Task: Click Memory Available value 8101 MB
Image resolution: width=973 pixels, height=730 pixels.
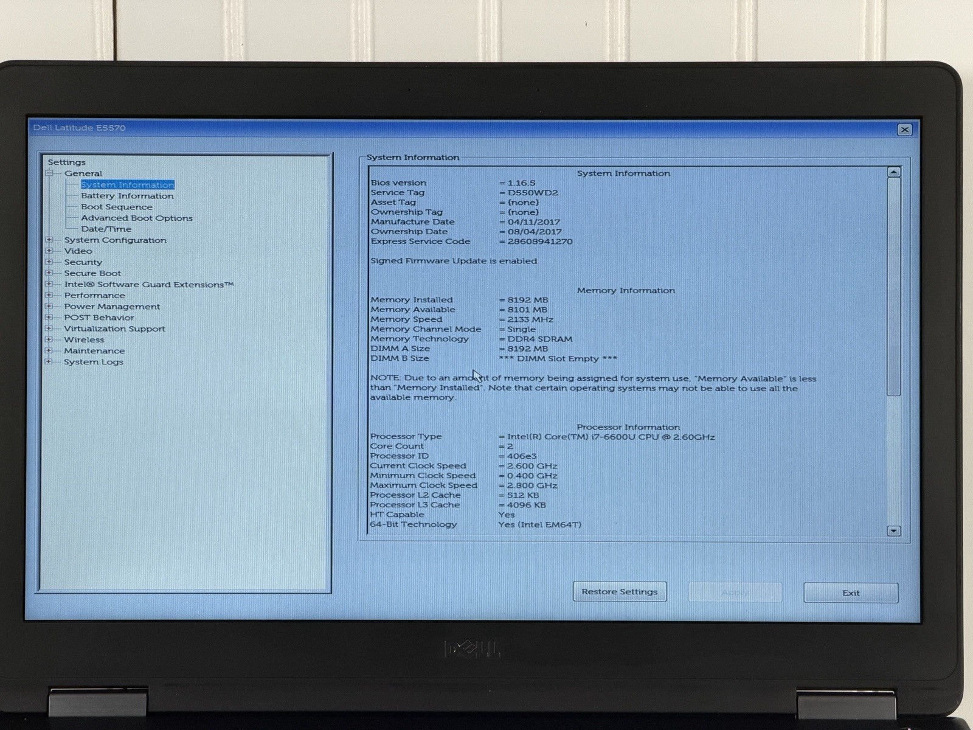Action: pos(527,310)
